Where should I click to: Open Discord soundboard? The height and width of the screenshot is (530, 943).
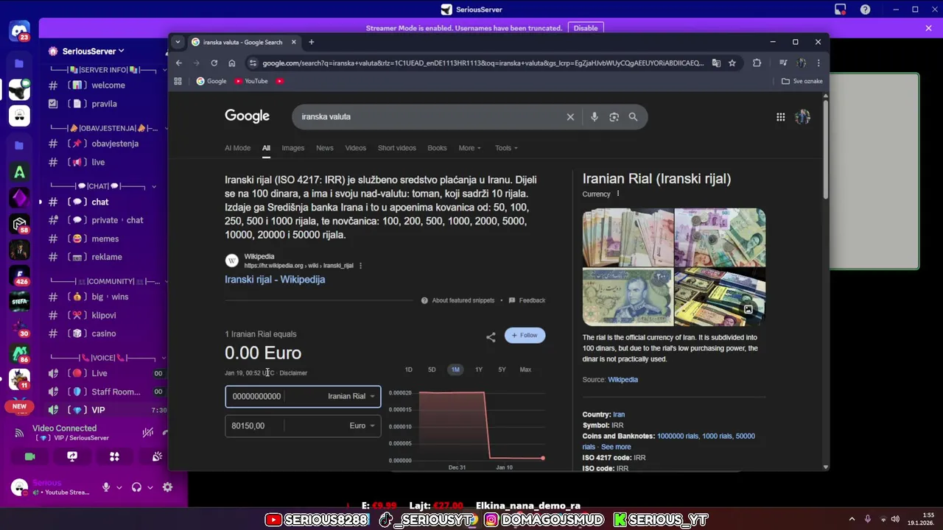point(157,456)
